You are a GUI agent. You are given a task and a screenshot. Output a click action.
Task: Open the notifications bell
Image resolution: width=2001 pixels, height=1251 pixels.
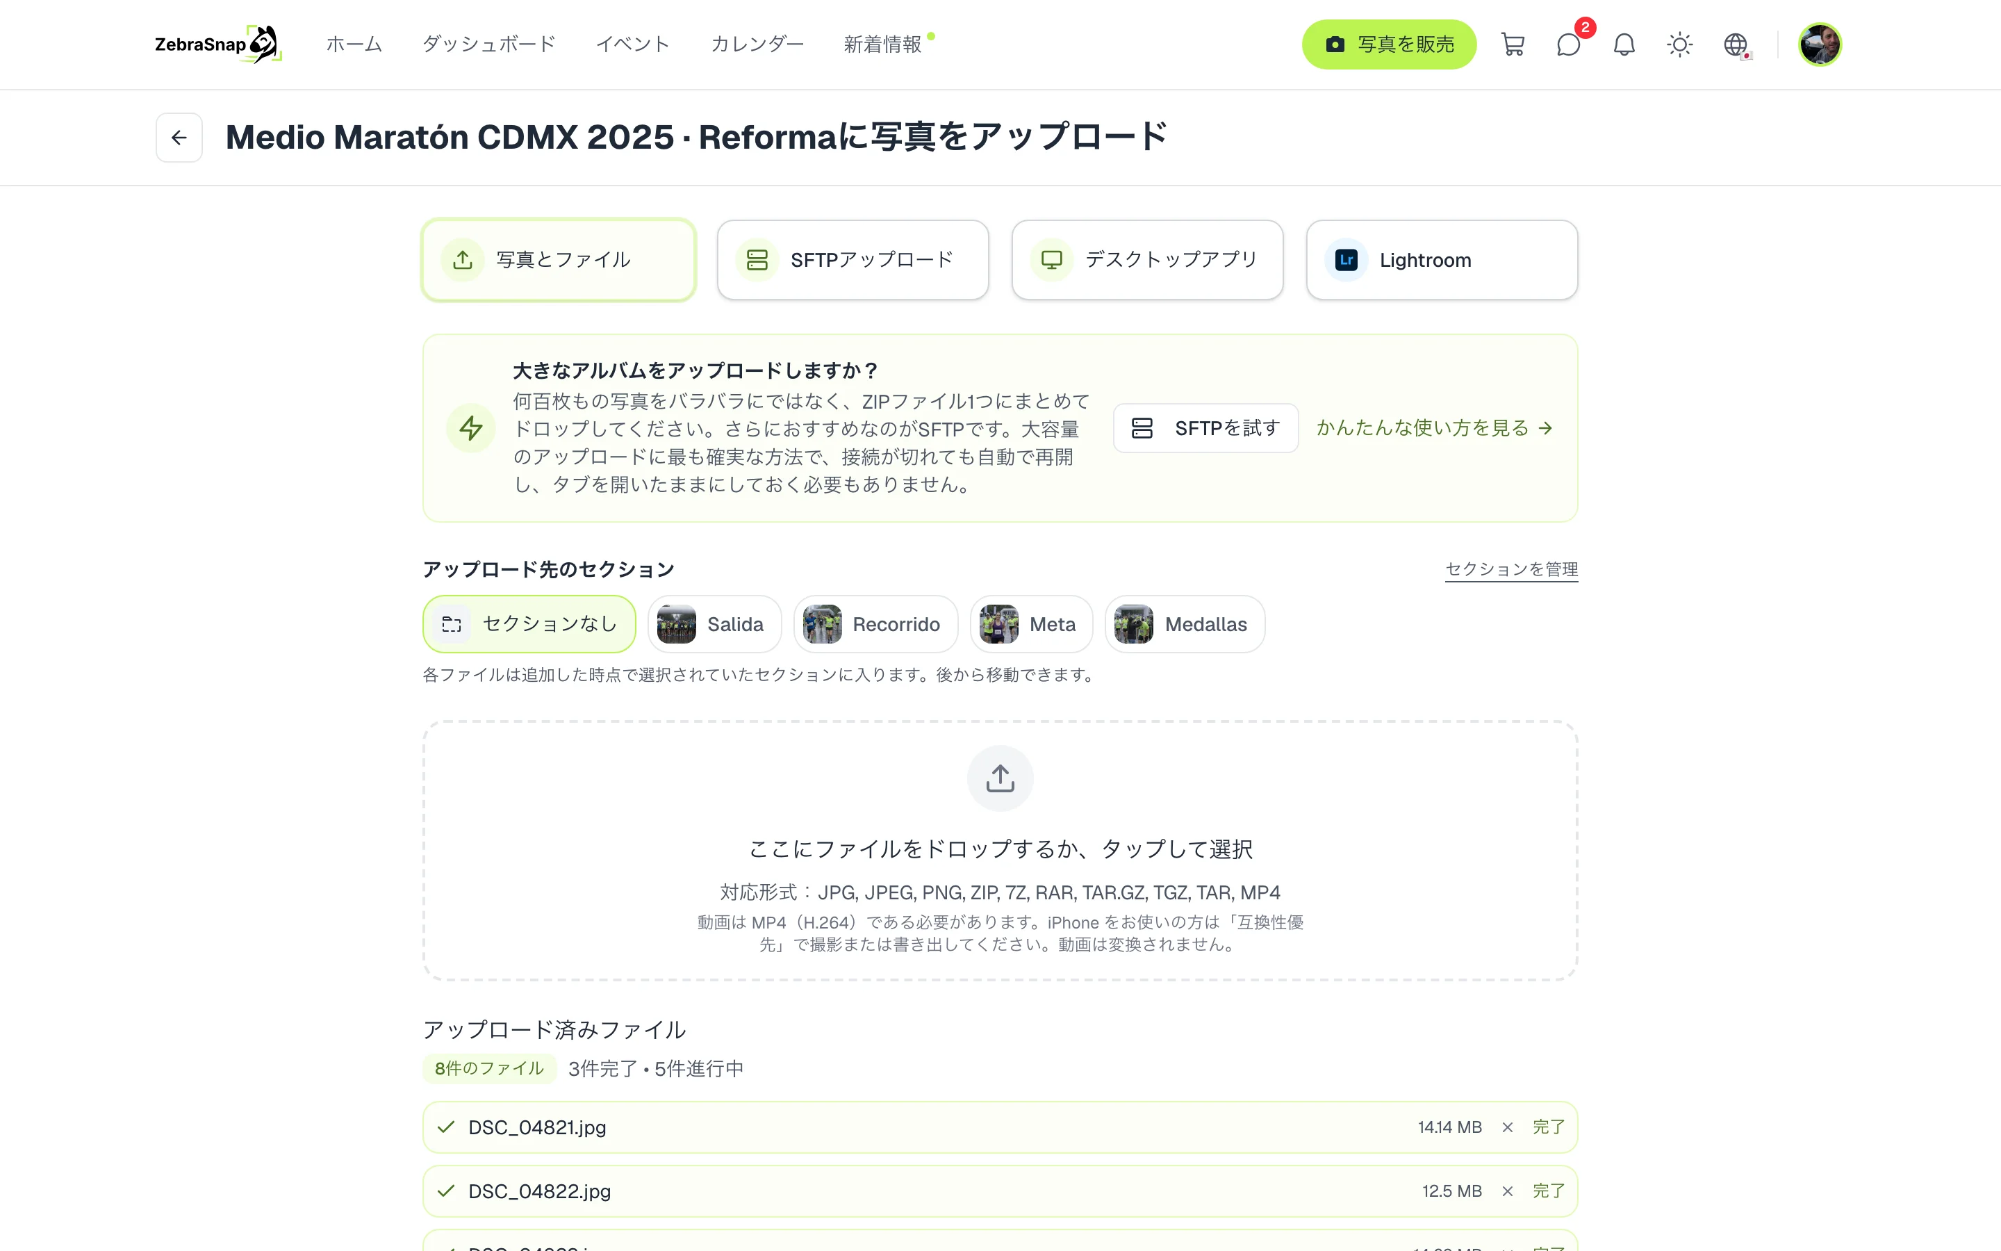click(1624, 44)
